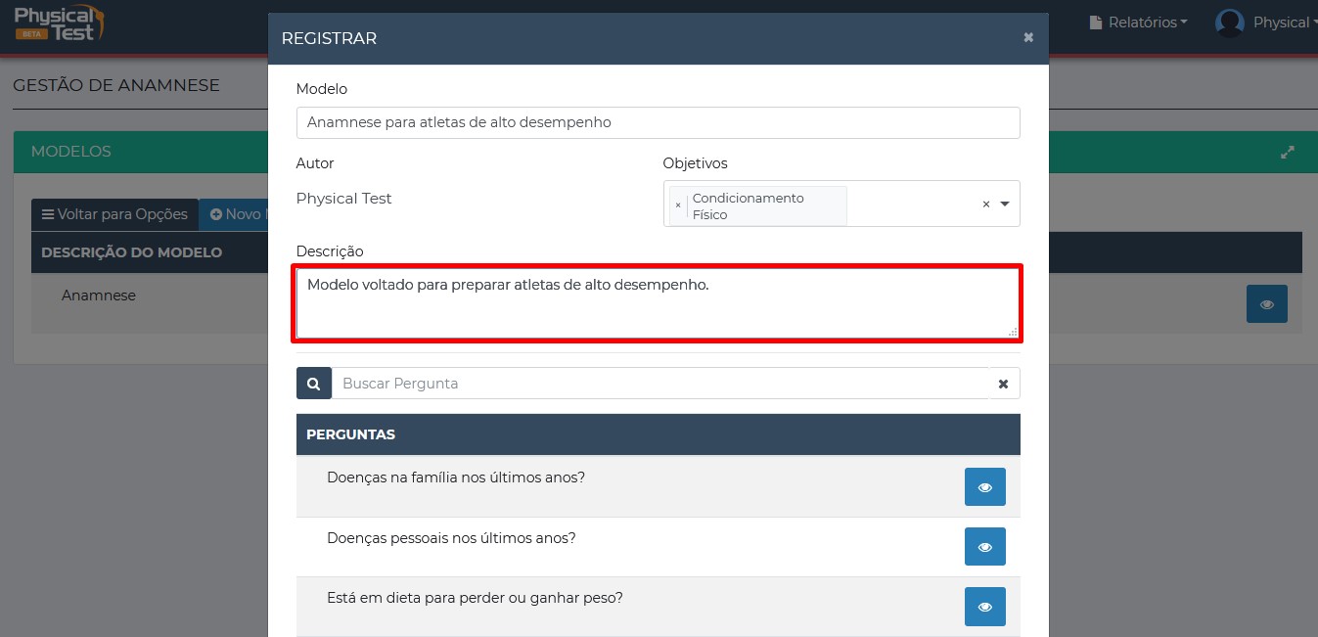Click the Novo button
The height and width of the screenshot is (637, 1318).
coord(235,214)
